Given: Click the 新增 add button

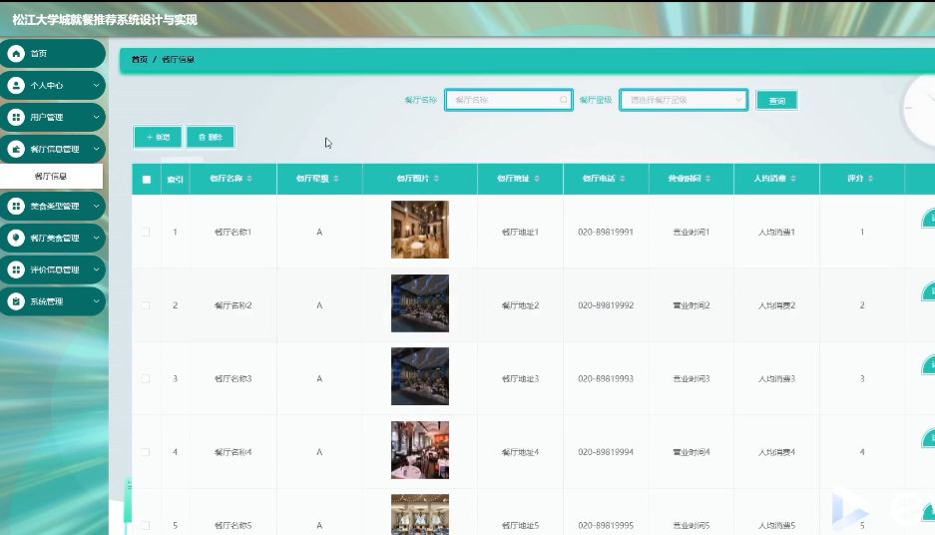Looking at the screenshot, I should (158, 137).
